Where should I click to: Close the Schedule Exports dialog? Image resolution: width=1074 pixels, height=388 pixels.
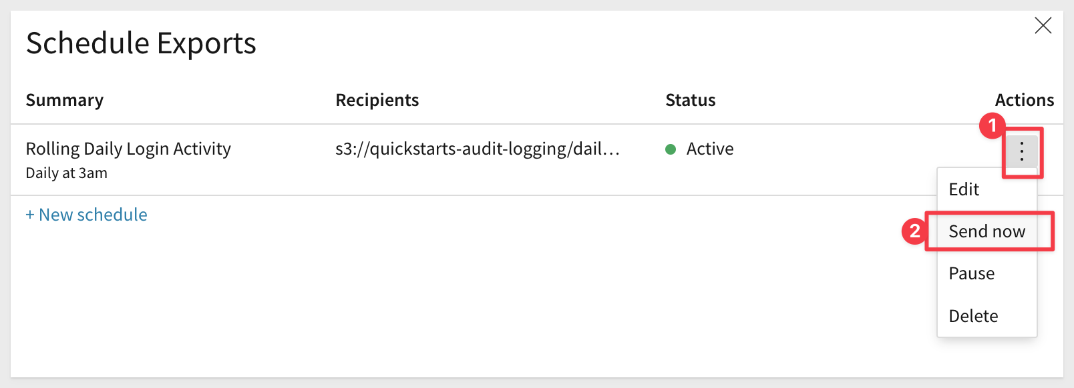[x=1043, y=26]
